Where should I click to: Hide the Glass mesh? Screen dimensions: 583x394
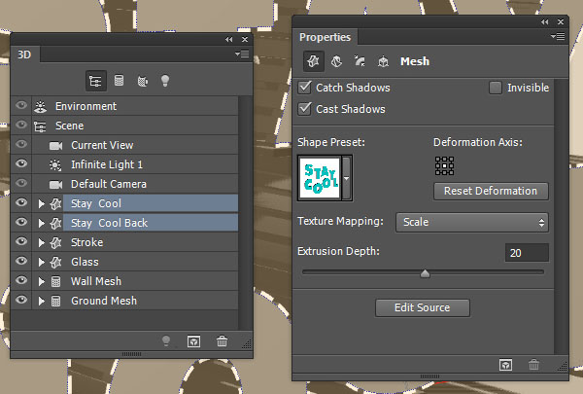coord(21,261)
